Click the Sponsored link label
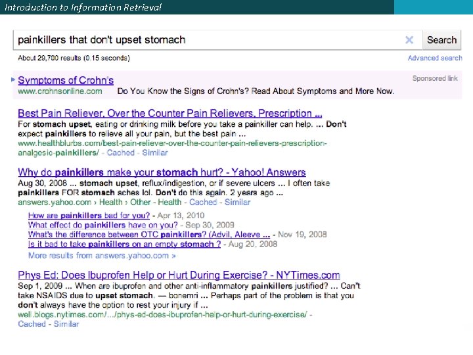Viewport: 473px width, 355px height. point(435,78)
